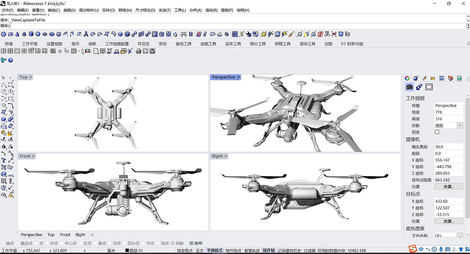470x254 pixels.
Task: Open the 曲线(C) menu
Action: [x=54, y=10]
